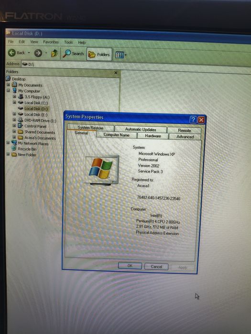Expand Acasa's Documents node
The width and height of the screenshot is (251, 334).
tap(14, 137)
